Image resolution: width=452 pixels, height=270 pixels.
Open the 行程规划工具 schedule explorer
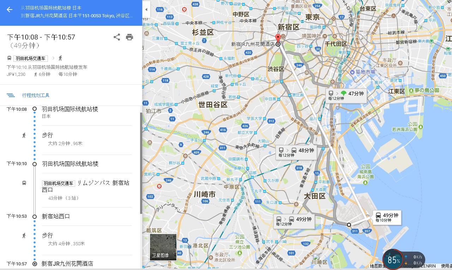tap(36, 95)
